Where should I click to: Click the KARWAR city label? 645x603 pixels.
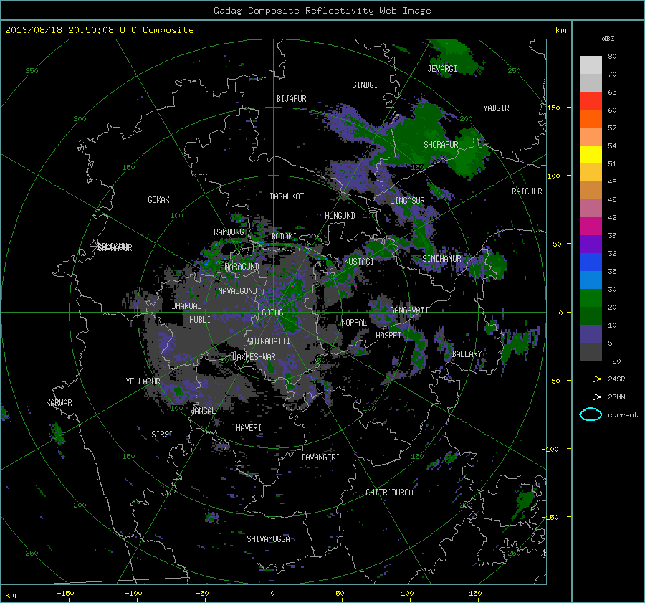click(59, 402)
